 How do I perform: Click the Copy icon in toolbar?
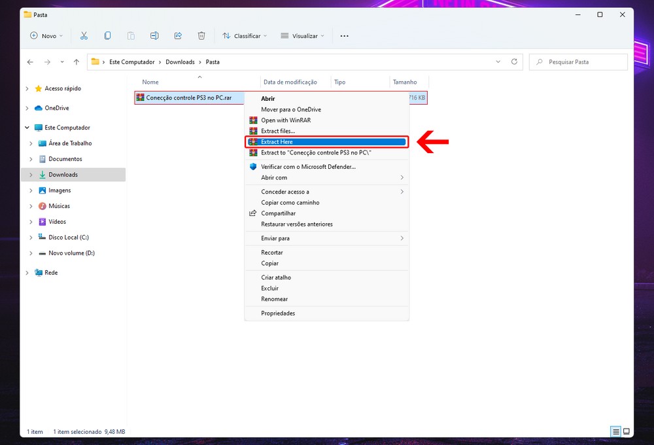107,36
